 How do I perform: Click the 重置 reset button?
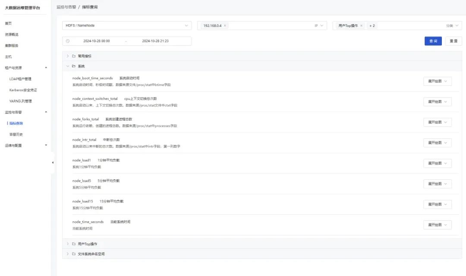[453, 41]
